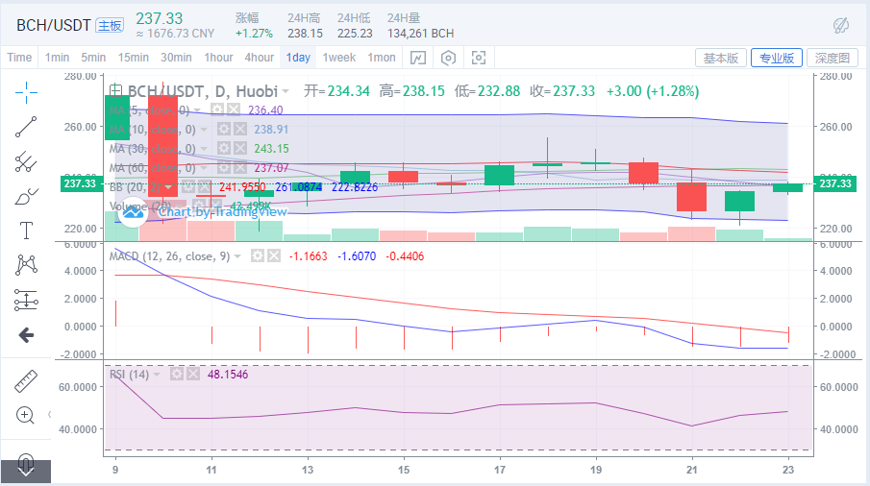This screenshot has width=870, height=486.
Task: Open Chart by TradingView link
Action: (x=222, y=211)
